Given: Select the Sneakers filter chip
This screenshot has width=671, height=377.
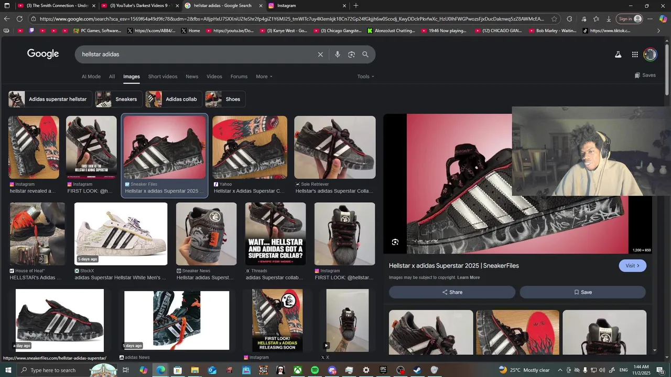Looking at the screenshot, I should [x=118, y=99].
